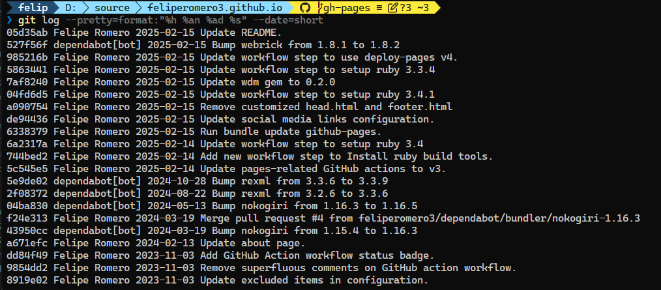This screenshot has height=290, width=661.
Task: Click the 'D:' drive prompt segment
Action: click(71, 8)
